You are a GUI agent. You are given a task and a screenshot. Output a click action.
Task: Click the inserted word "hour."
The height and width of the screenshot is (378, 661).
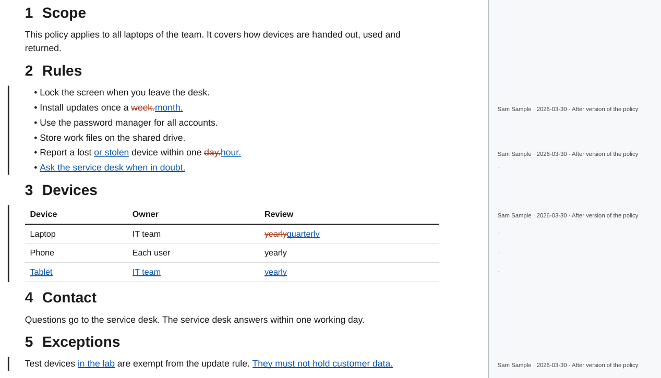[231, 152]
